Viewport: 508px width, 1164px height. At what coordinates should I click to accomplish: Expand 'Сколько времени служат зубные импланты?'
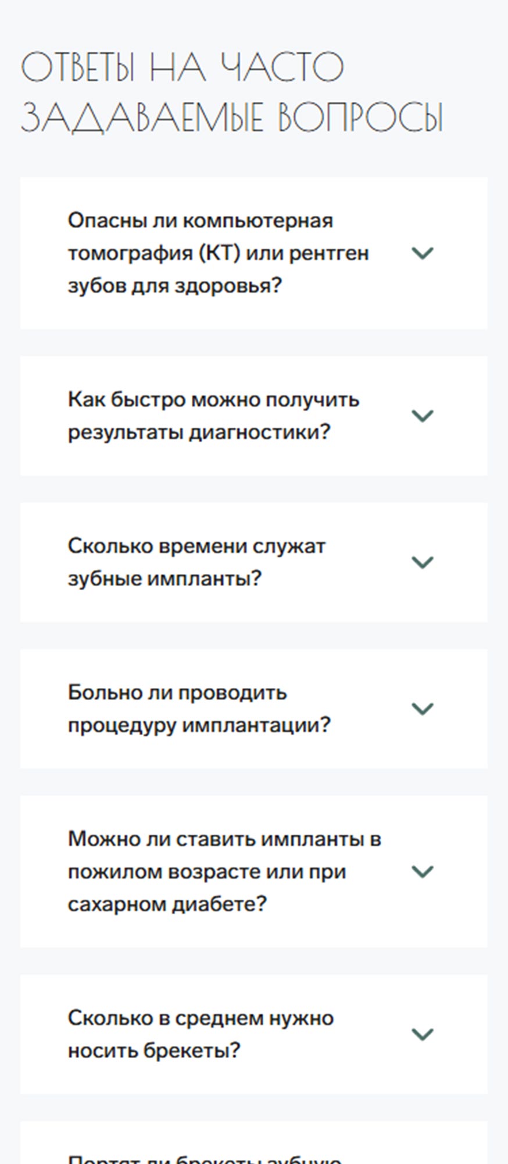click(x=196, y=546)
